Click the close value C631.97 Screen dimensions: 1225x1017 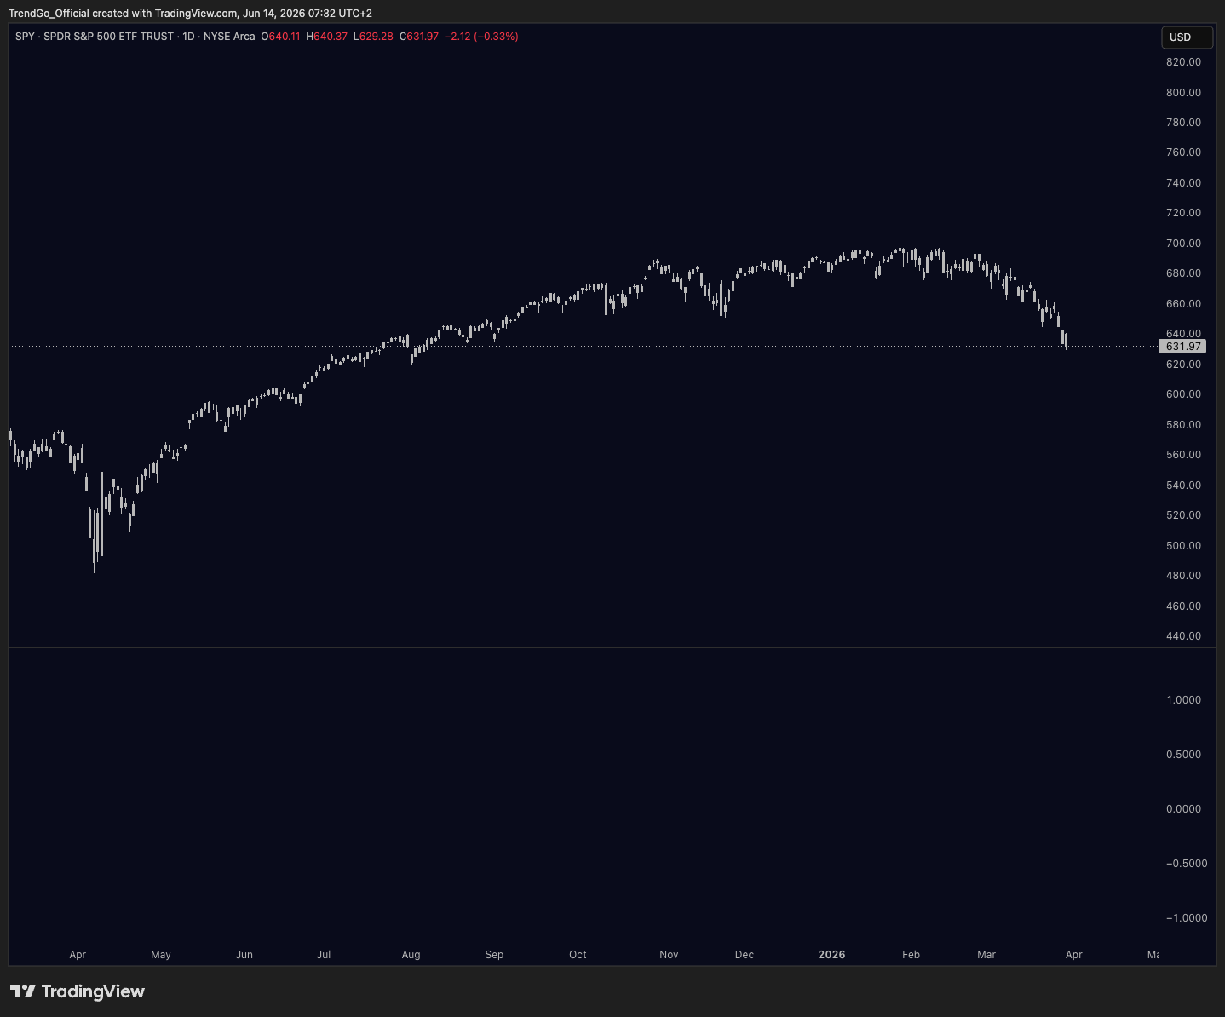pos(419,37)
